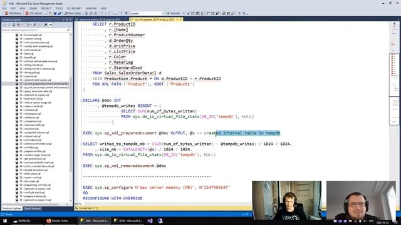Screen dimensions: 401x225
Task: Click the editor split-window plus button
Action: [x=394, y=24]
